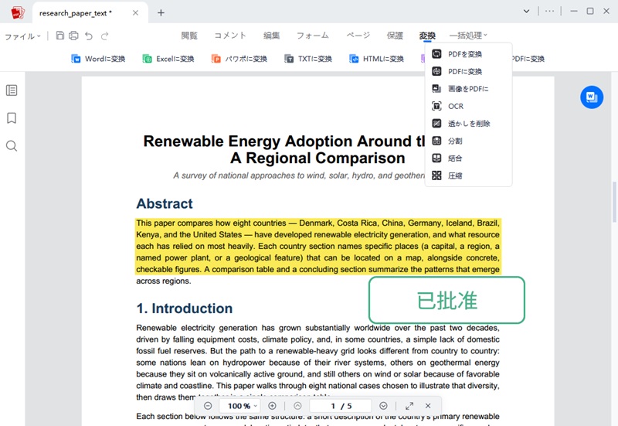Screen dimensions: 618x426
Task: Click Excelに変換 button
Action: 168,59
